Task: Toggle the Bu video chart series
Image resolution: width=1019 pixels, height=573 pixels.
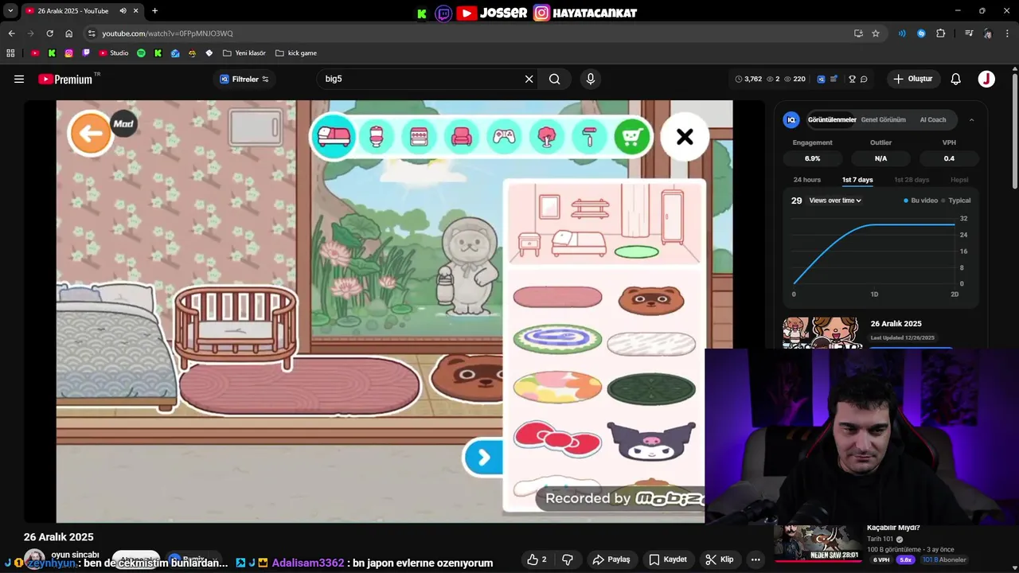Action: click(x=921, y=201)
